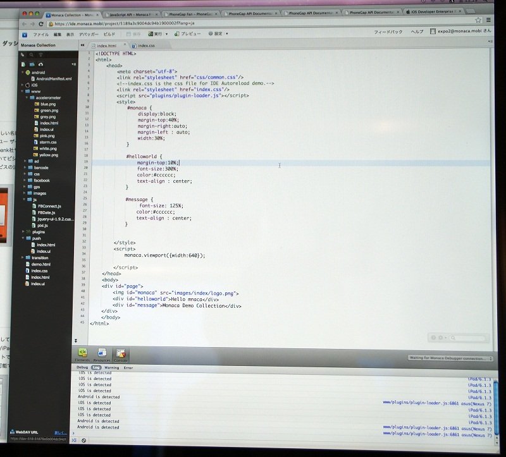This screenshot has width=506, height=457.
Task: Collapse the js folder
Action: click(24, 200)
